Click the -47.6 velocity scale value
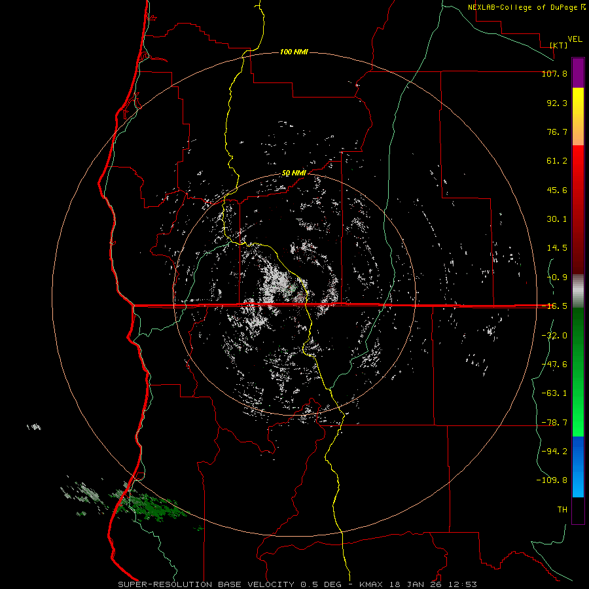The width and height of the screenshot is (589, 589). click(554, 365)
